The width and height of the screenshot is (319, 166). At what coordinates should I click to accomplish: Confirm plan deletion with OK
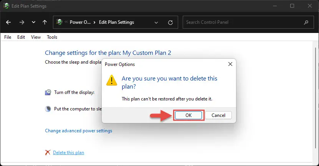pos(188,115)
